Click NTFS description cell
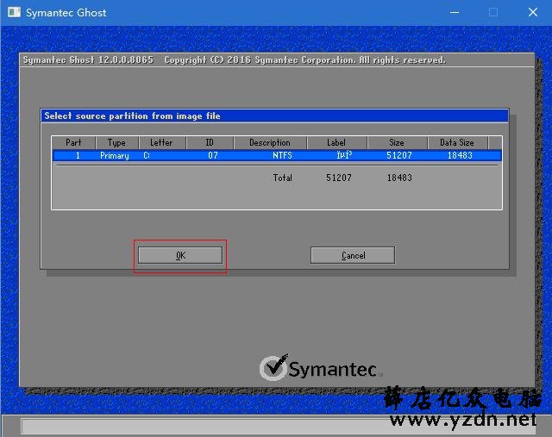The height and width of the screenshot is (437, 552). click(x=282, y=155)
